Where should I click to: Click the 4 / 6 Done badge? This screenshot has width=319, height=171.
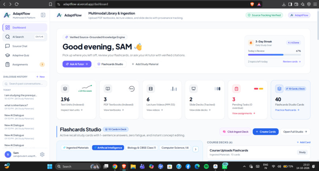click(x=293, y=43)
